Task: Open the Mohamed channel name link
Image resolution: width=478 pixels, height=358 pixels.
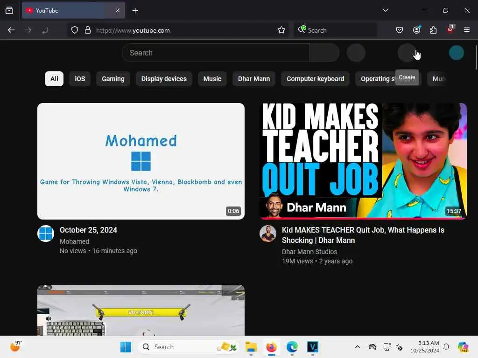Action: (74, 241)
